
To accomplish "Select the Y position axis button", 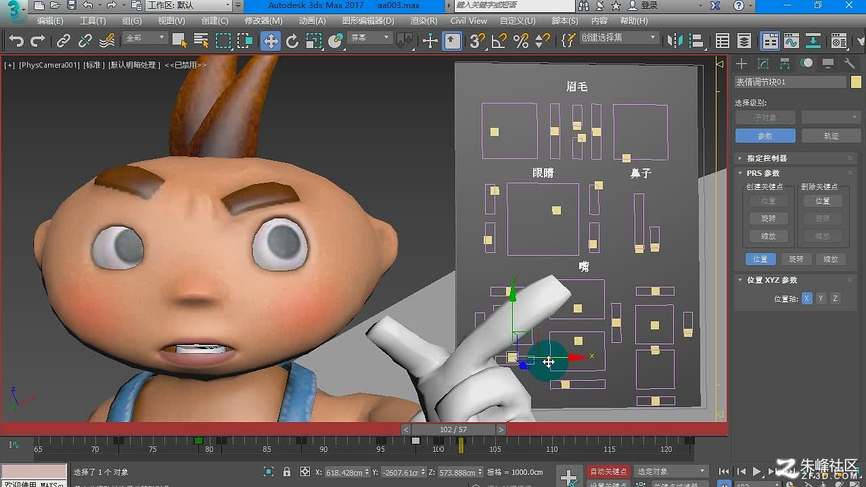I will (x=821, y=298).
